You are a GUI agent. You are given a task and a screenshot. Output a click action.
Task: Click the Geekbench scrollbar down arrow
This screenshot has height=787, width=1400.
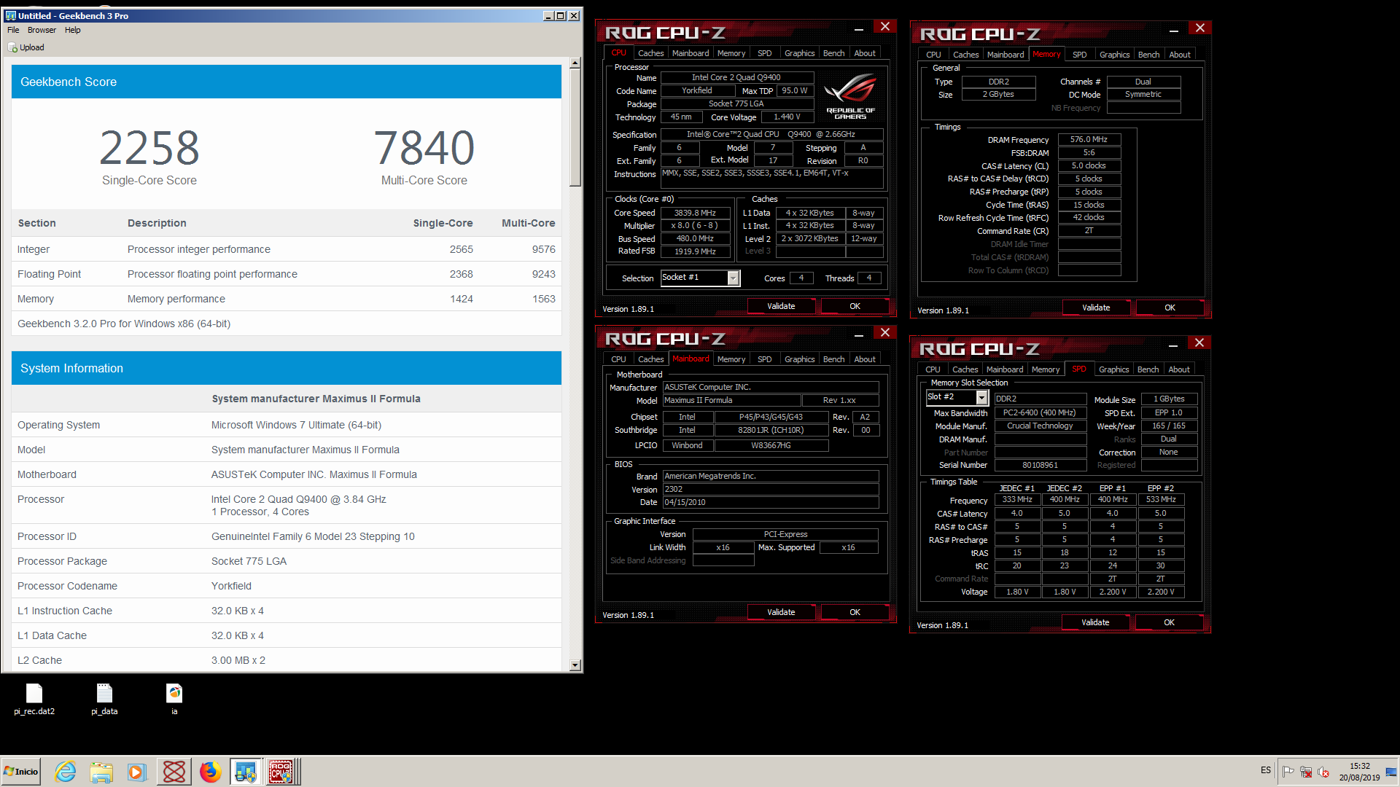(x=575, y=665)
